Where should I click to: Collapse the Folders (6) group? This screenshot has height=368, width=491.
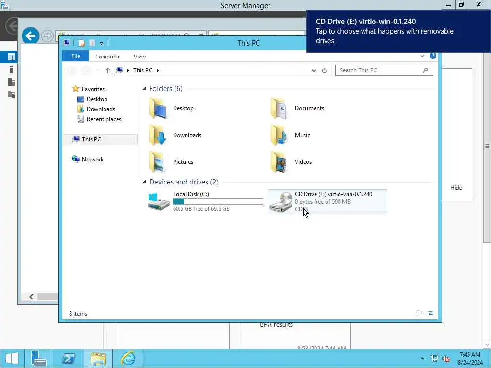[x=144, y=89]
